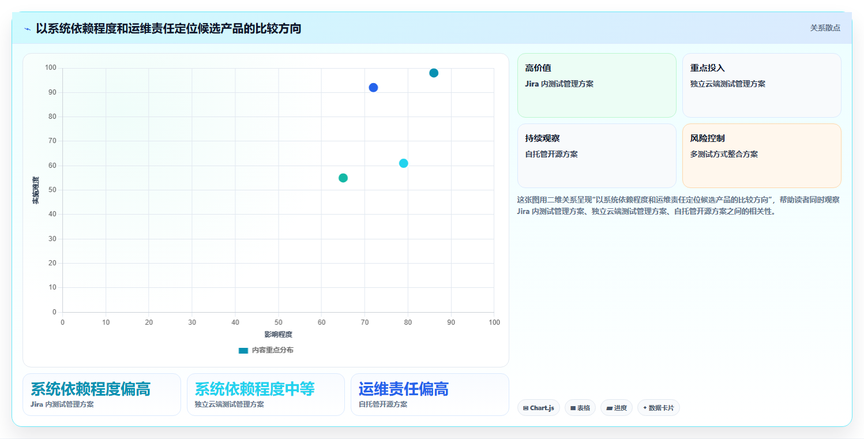Select the blue scatter point near 92
This screenshot has height=439, width=864.
tap(373, 88)
